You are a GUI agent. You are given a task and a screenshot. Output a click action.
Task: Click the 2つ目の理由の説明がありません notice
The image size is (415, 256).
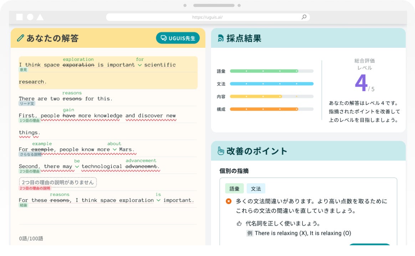[58, 183]
